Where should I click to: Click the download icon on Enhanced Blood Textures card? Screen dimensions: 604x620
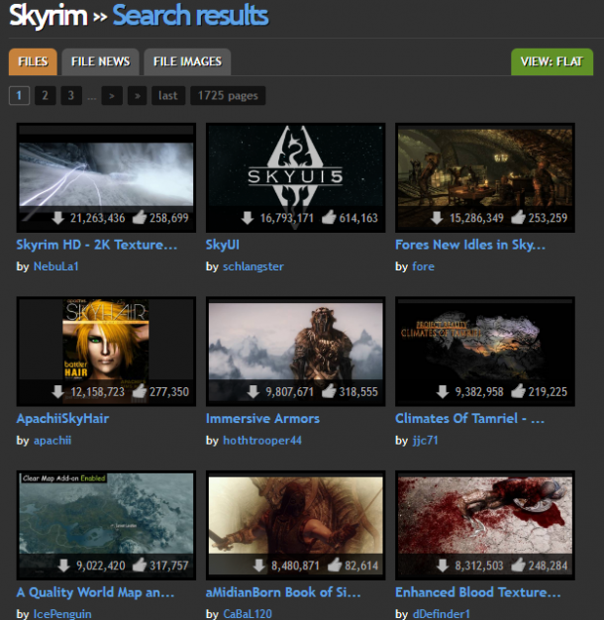point(443,566)
